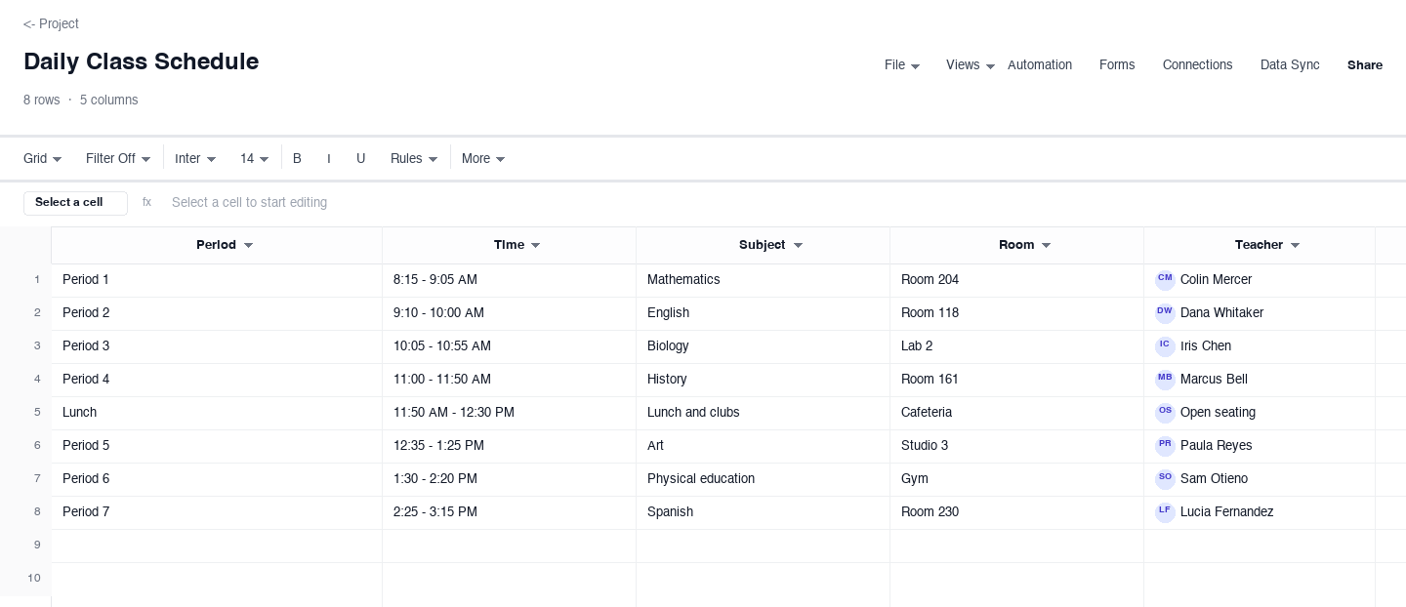Select the Lunch and clubs cell
The image size is (1406, 607).
tap(763, 413)
